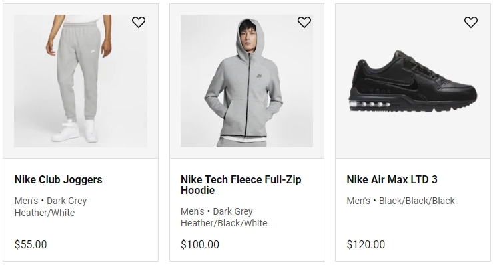Tap the heart icon on Air Max LTD 3

[x=470, y=22]
